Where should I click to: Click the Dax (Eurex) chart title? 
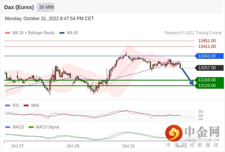point(19,7)
